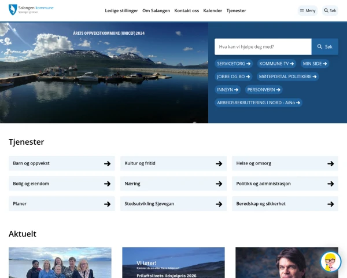Open Om Salangen menu item

[x=156, y=10]
